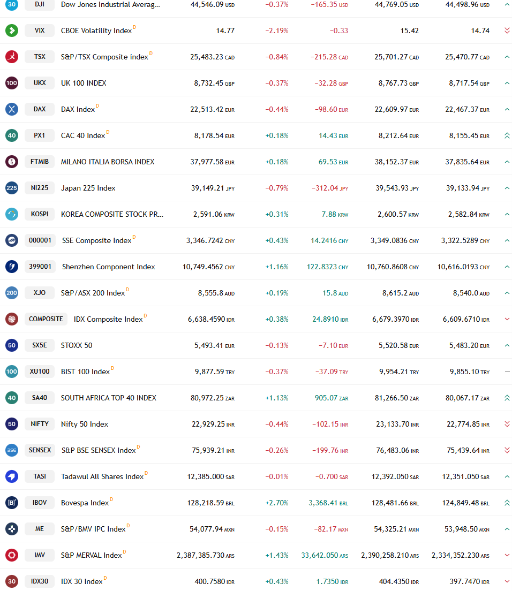512x591 pixels.
Task: Click the UK 100 Index logo icon
Action: pos(12,83)
